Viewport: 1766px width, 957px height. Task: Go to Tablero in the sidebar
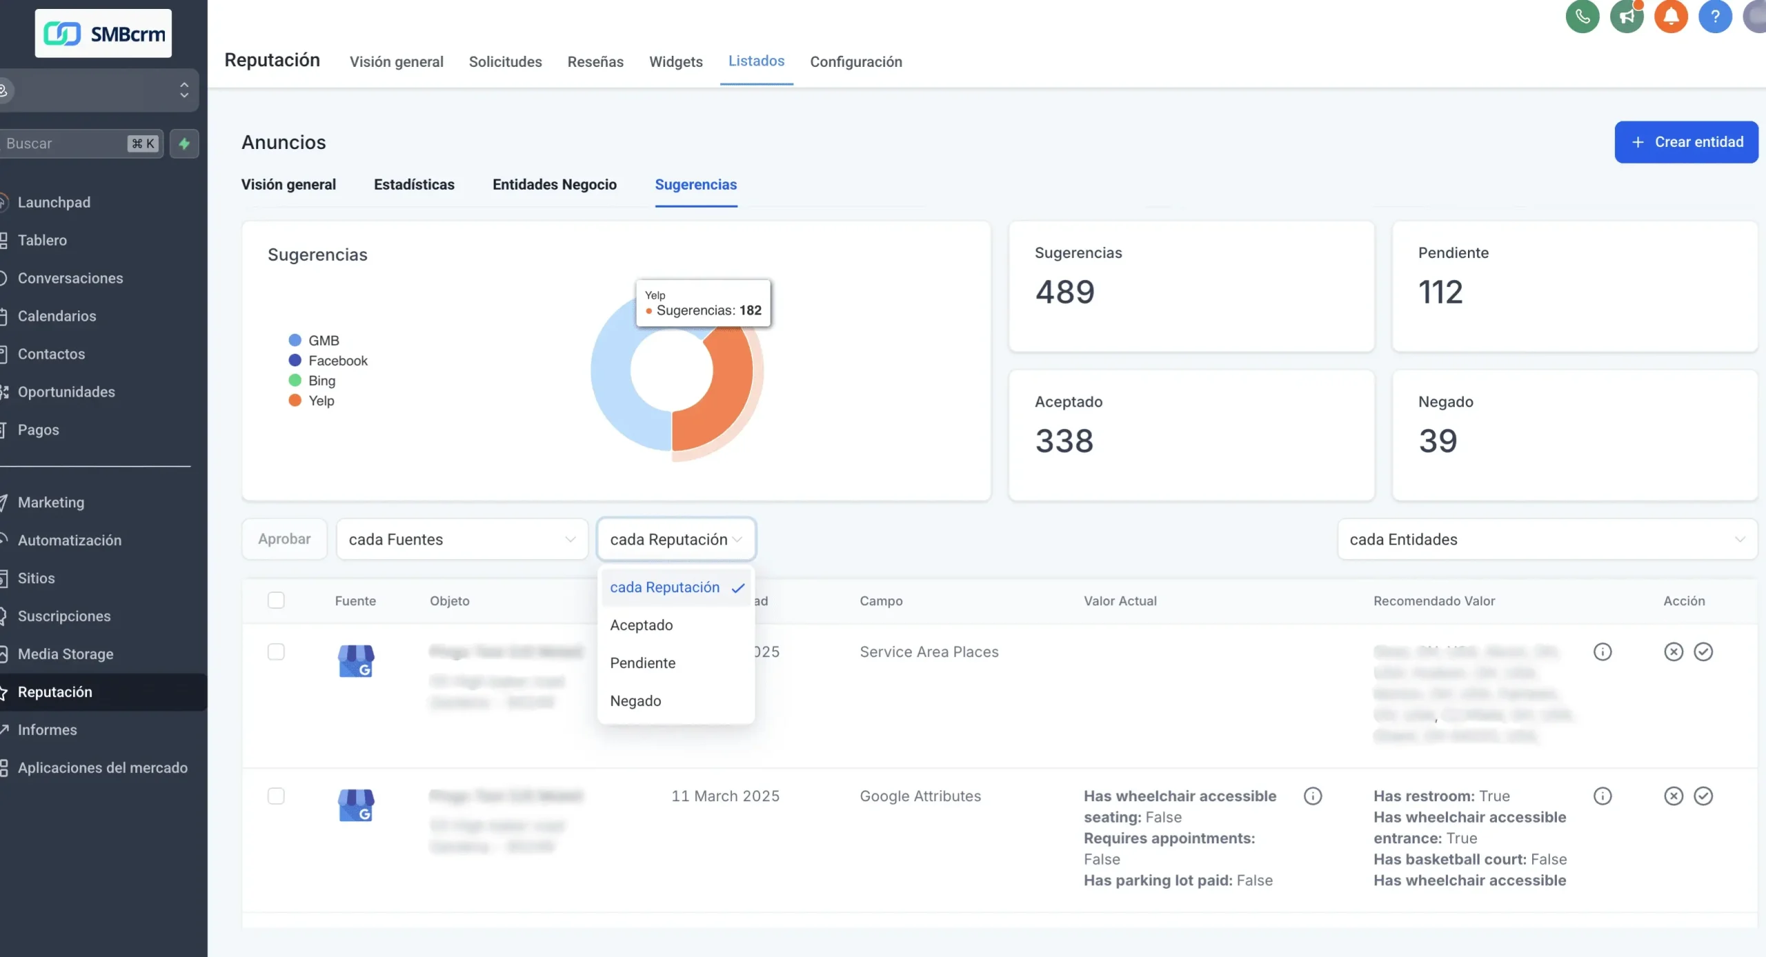coord(42,240)
